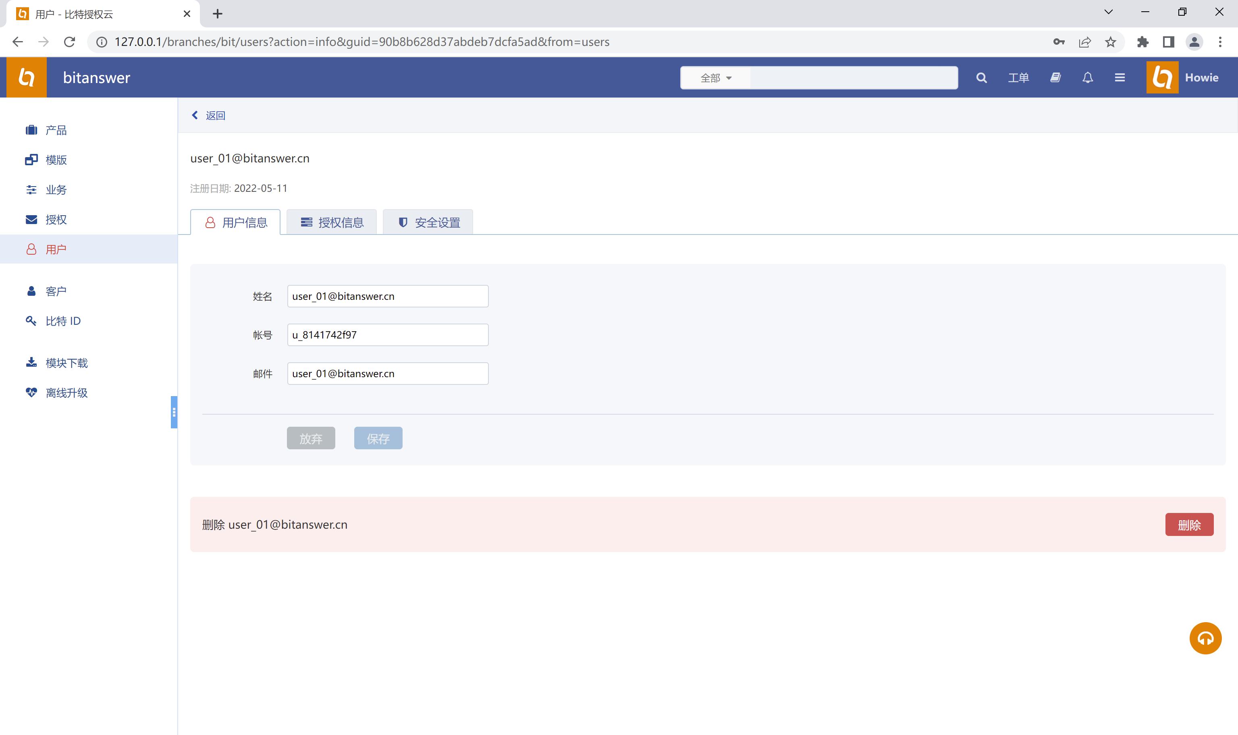Viewport: 1238px width, 735px height.
Task: Open 工单 in the top header
Action: (x=1018, y=78)
